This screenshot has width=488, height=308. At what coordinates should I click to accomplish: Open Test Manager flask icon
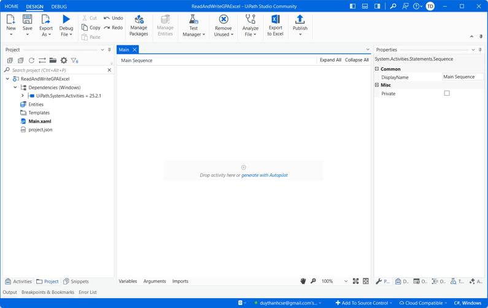[193, 19]
